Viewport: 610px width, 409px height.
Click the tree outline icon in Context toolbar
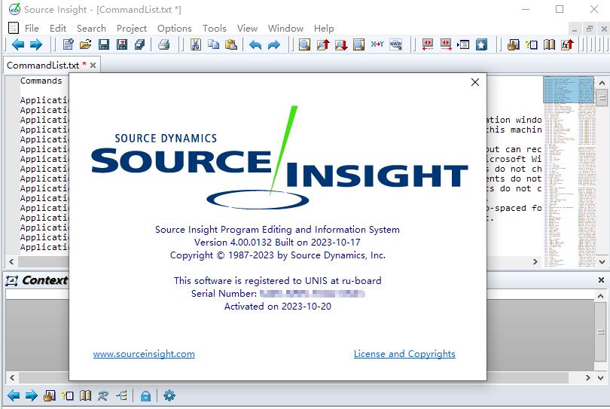tap(121, 395)
